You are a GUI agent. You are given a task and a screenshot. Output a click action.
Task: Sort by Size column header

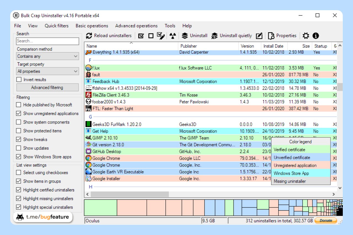point(299,46)
